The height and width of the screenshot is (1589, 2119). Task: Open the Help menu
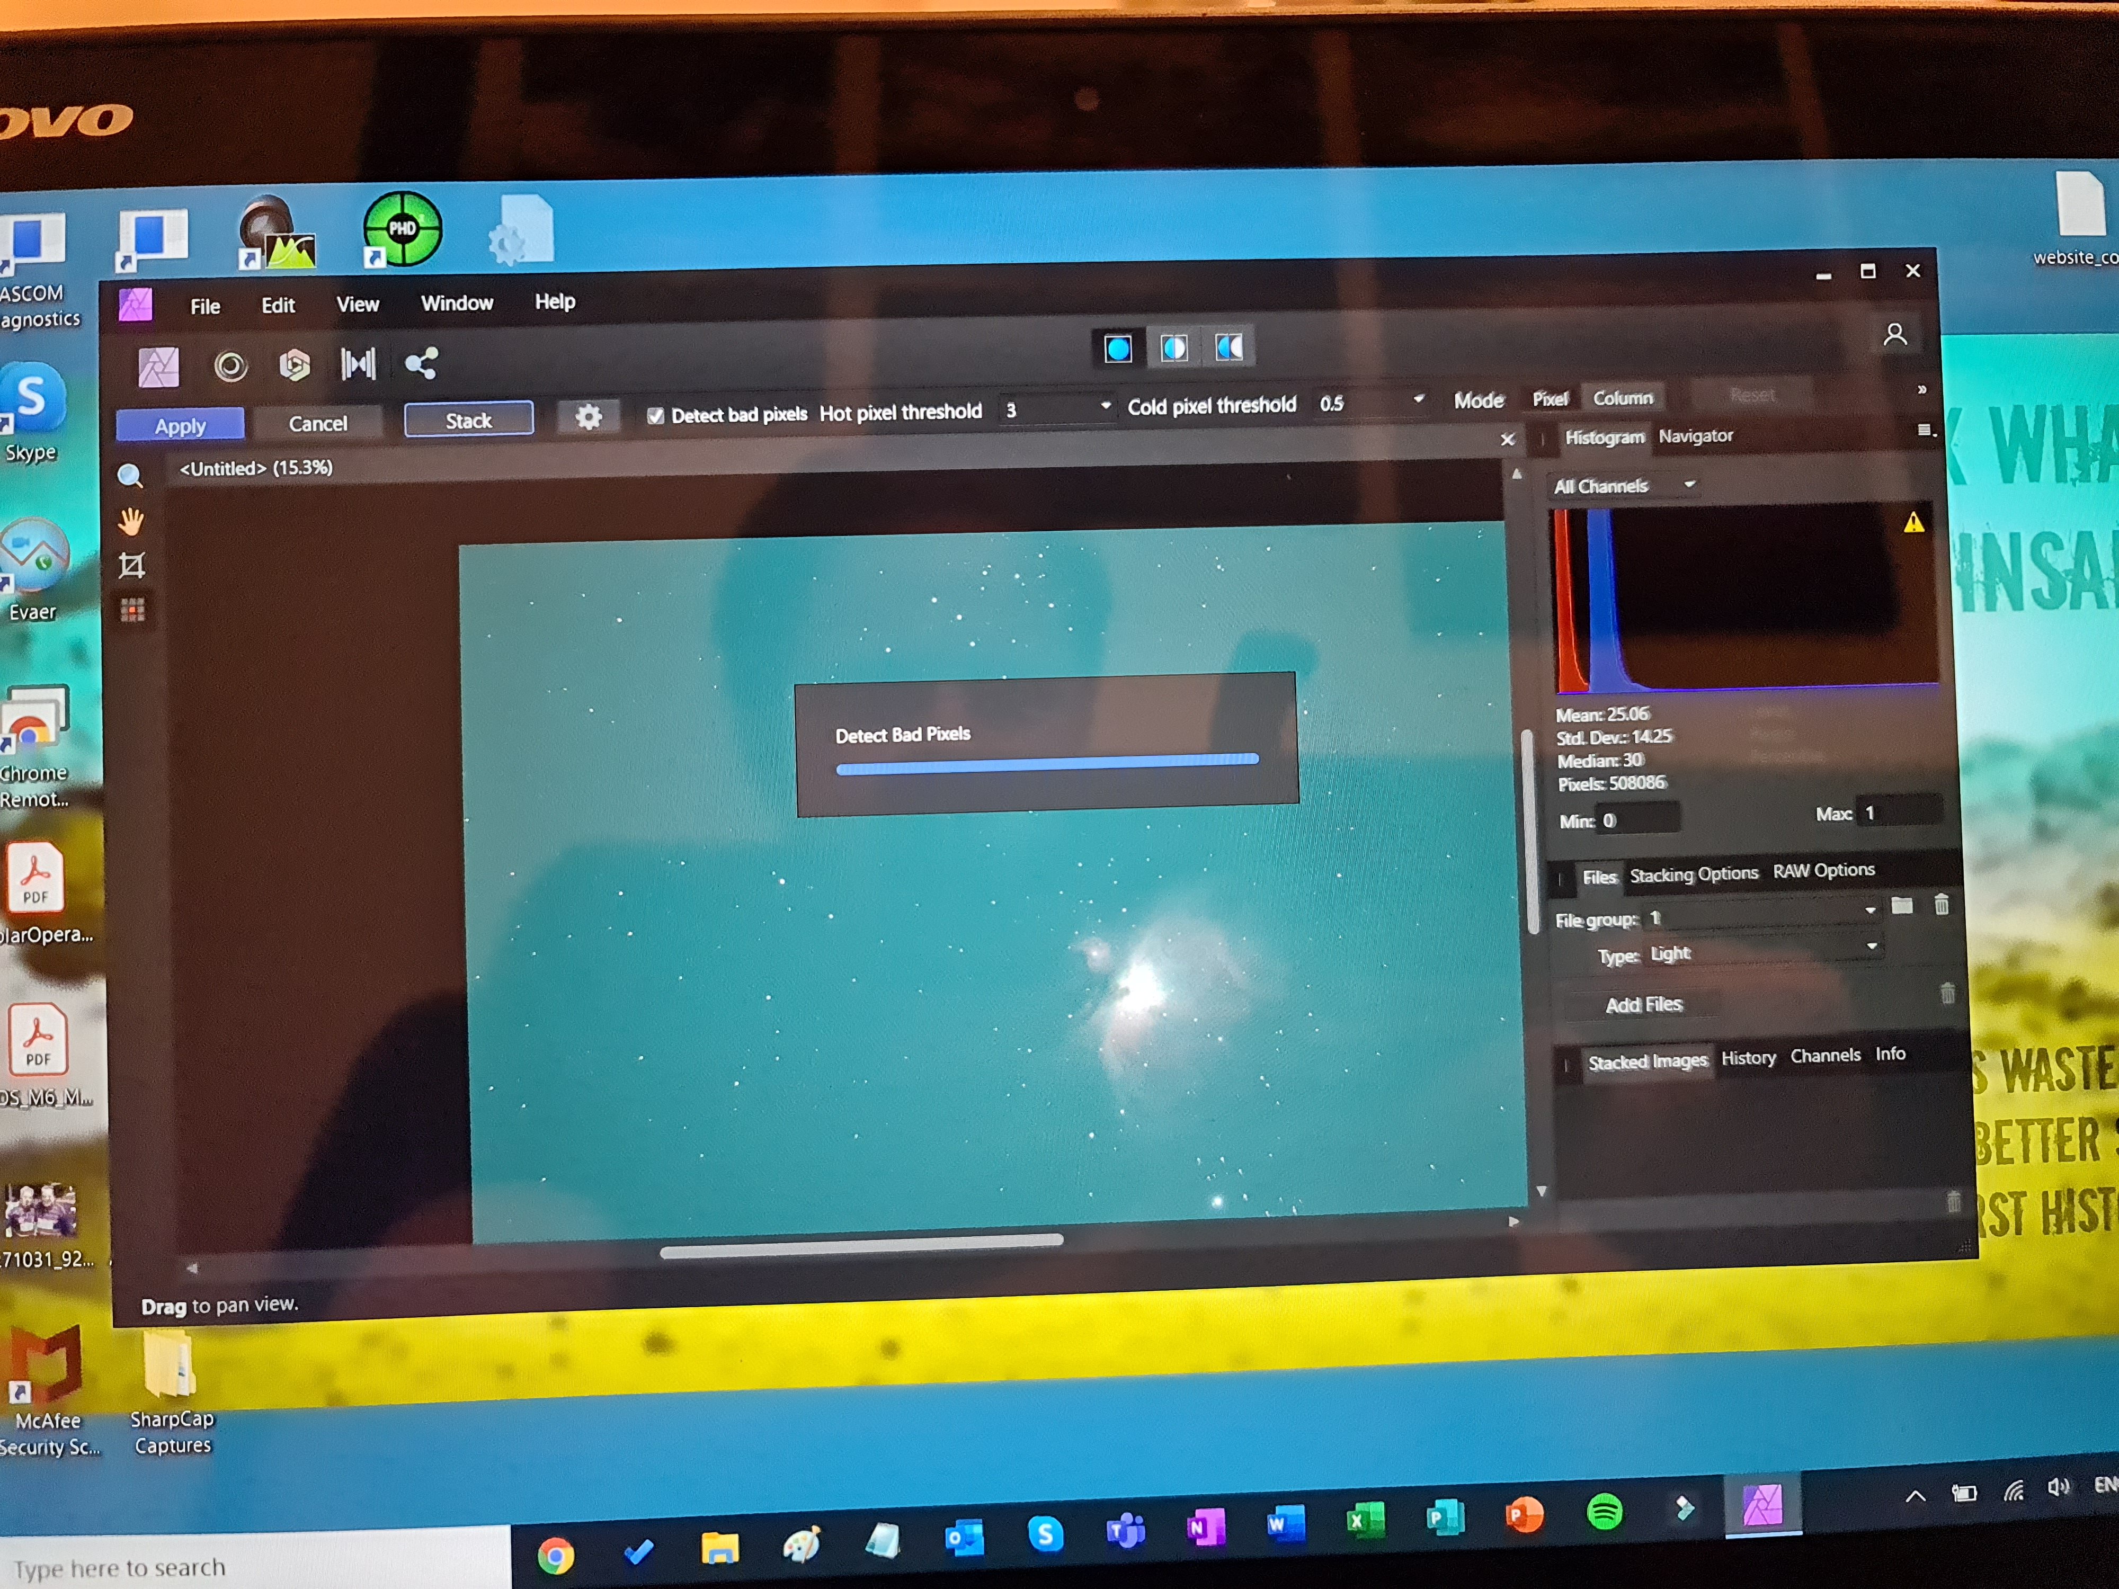click(x=555, y=302)
